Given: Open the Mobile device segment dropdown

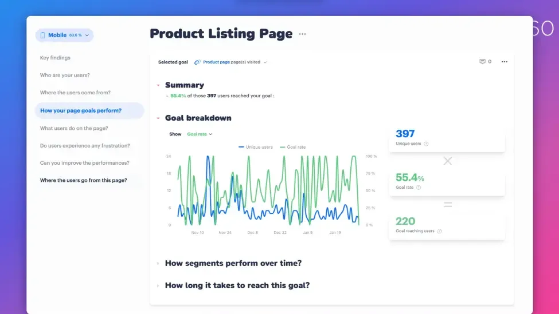Looking at the screenshot, I should click(64, 35).
